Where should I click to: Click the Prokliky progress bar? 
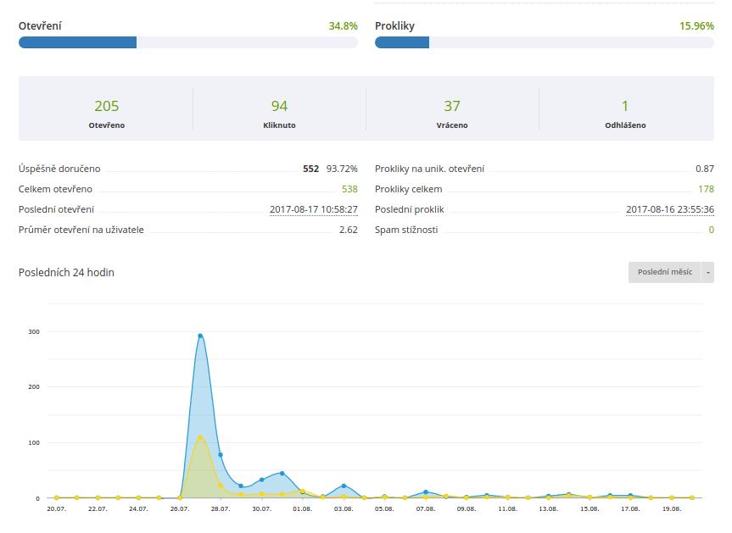[544, 42]
